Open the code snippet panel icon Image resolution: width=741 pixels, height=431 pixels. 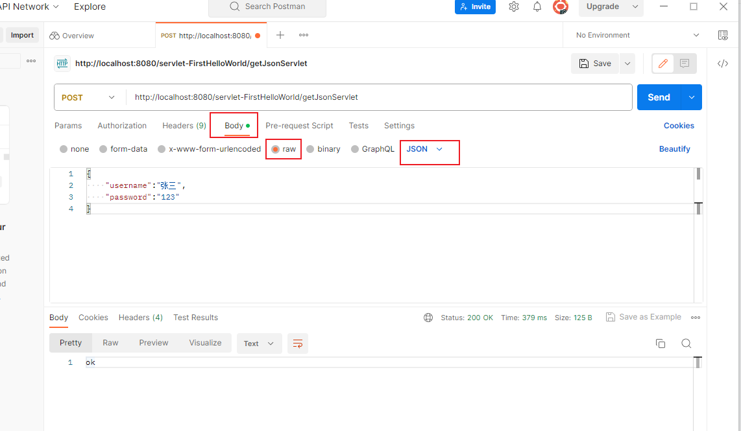tap(723, 64)
